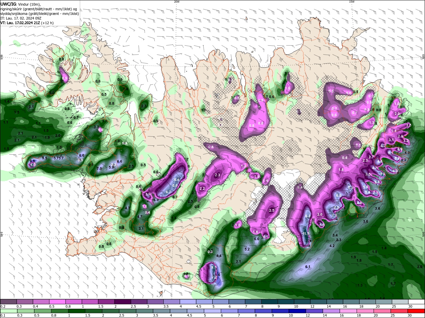Click the '3.4' value off the southeast coast
The image size is (425, 318).
tap(335, 235)
